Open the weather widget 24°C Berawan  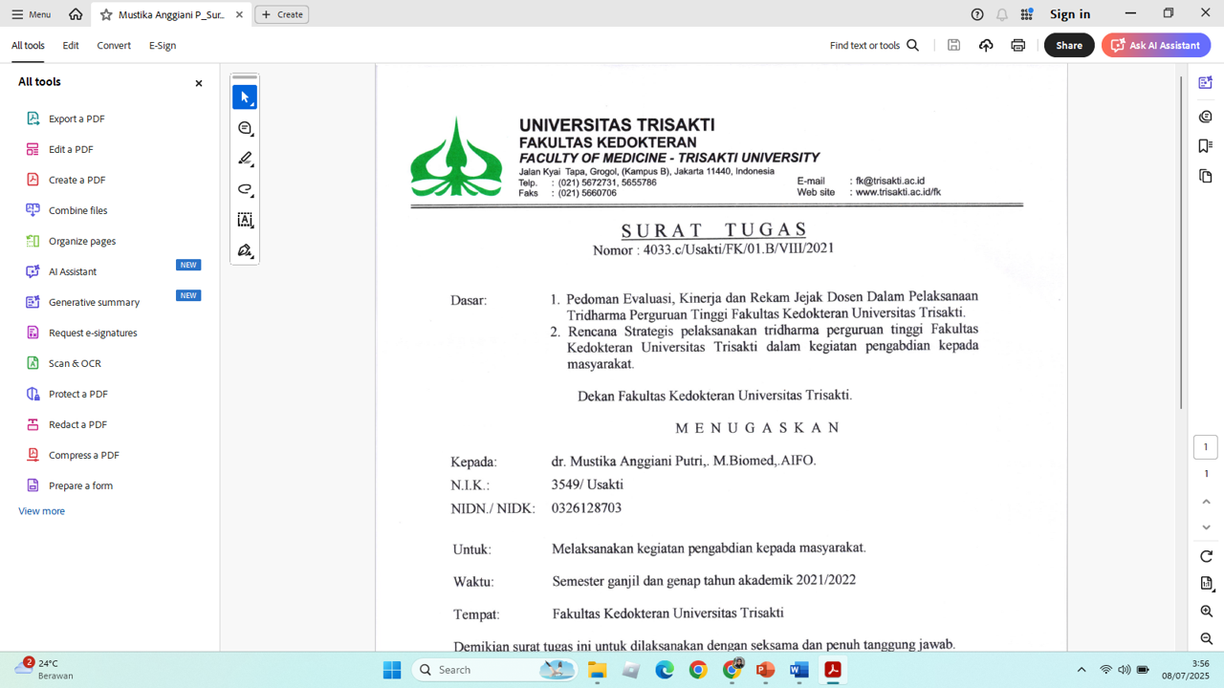(x=44, y=669)
